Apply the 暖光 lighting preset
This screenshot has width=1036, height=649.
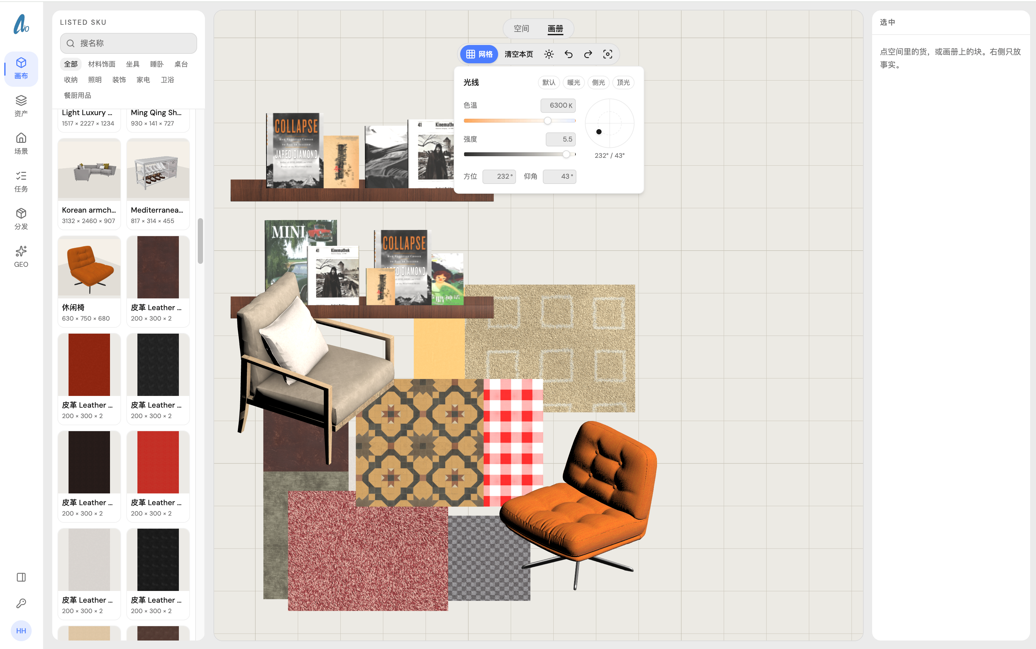pyautogui.click(x=573, y=83)
